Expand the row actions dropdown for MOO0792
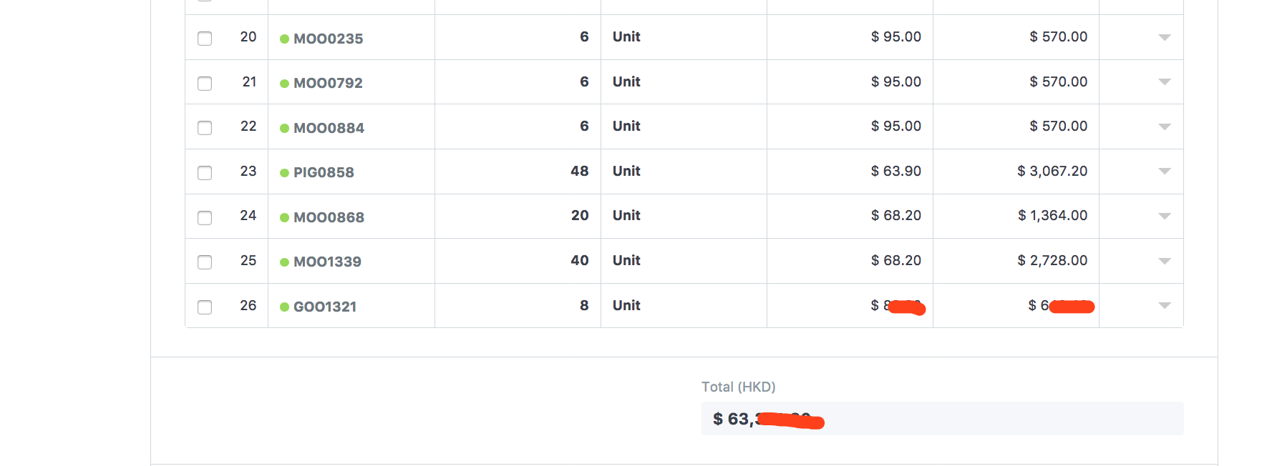The height and width of the screenshot is (466, 1277). 1165,82
